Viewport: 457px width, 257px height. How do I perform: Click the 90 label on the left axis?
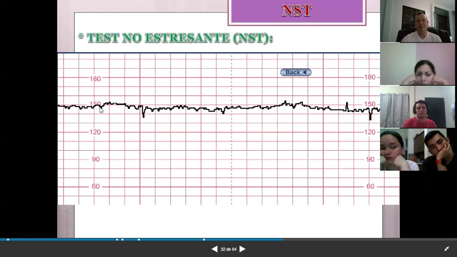(x=96, y=159)
